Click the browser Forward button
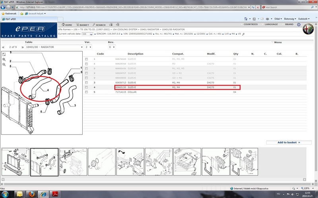This screenshot has height=198, width=318. coord(8,7)
